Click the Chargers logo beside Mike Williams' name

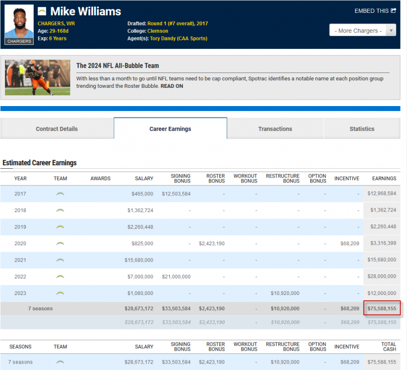click(x=42, y=11)
